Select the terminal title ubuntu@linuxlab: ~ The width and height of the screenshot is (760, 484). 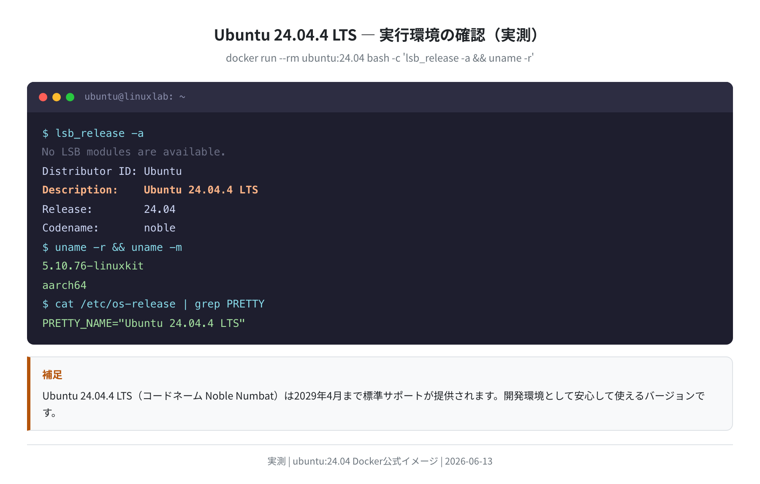point(135,97)
